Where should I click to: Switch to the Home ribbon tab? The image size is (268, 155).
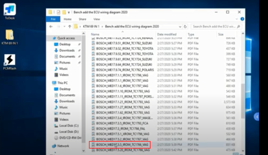[x=68, y=19]
